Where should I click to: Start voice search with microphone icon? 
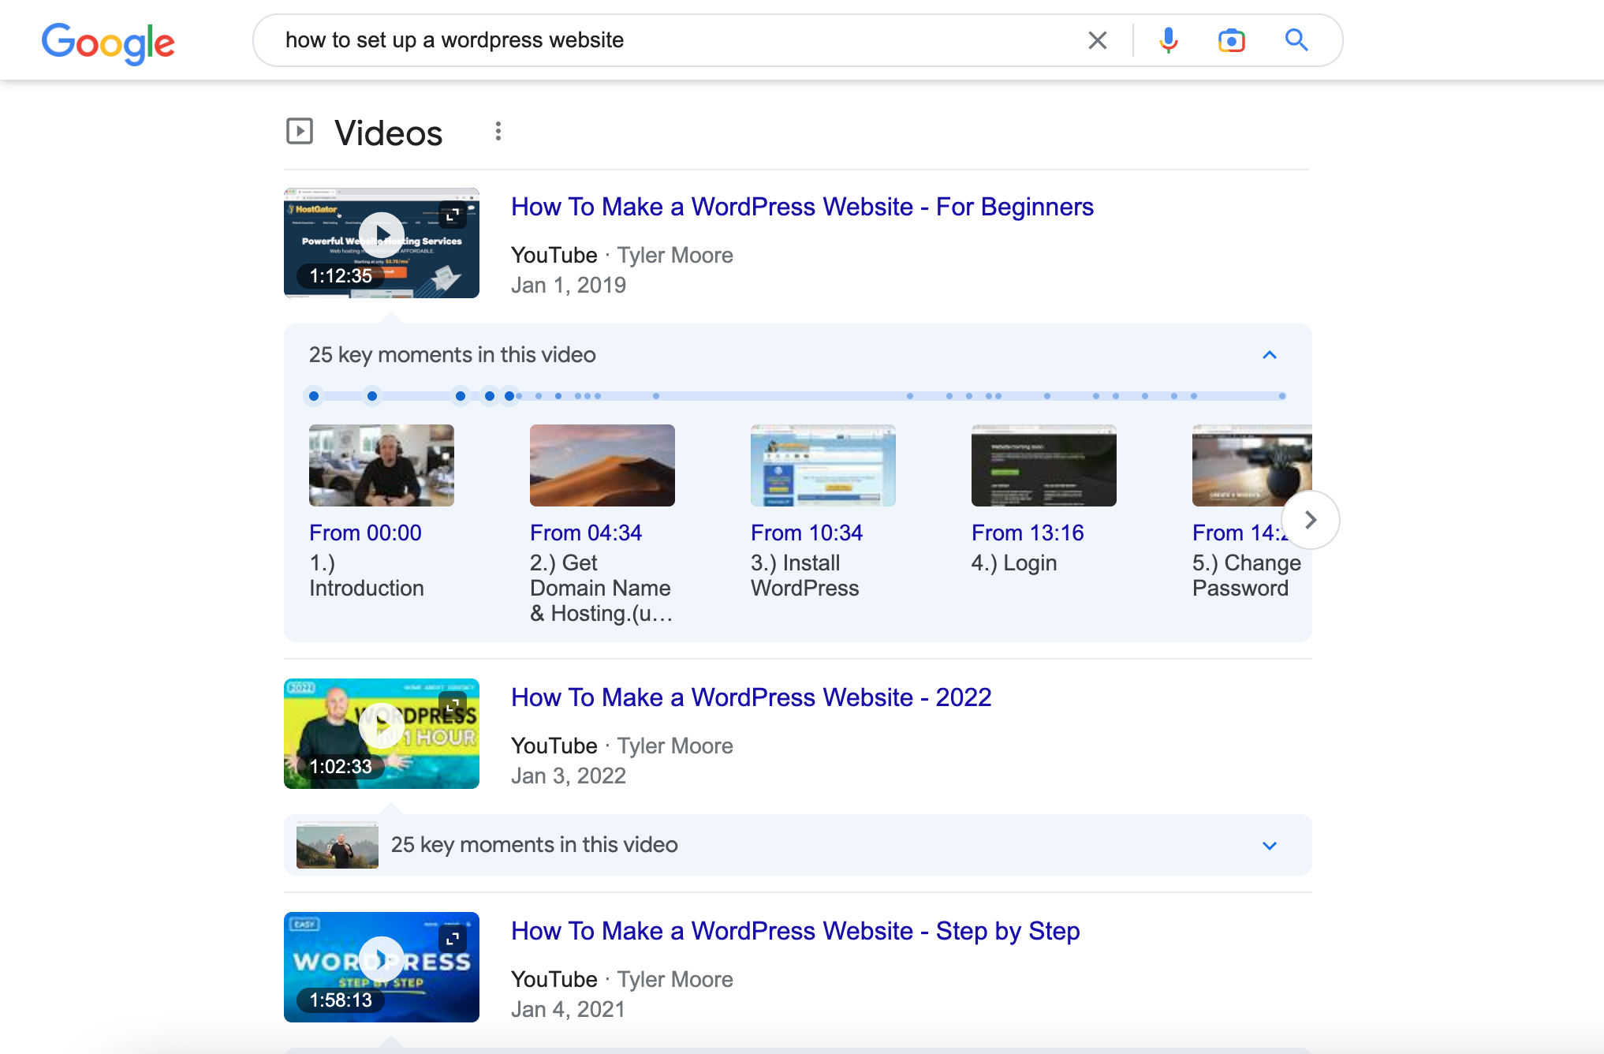pos(1168,40)
